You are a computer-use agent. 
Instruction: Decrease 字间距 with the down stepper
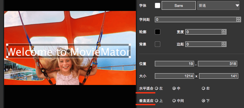pyautogui.click(x=238, y=21)
